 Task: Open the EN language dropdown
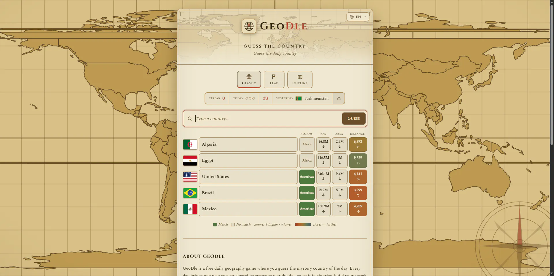(x=358, y=17)
